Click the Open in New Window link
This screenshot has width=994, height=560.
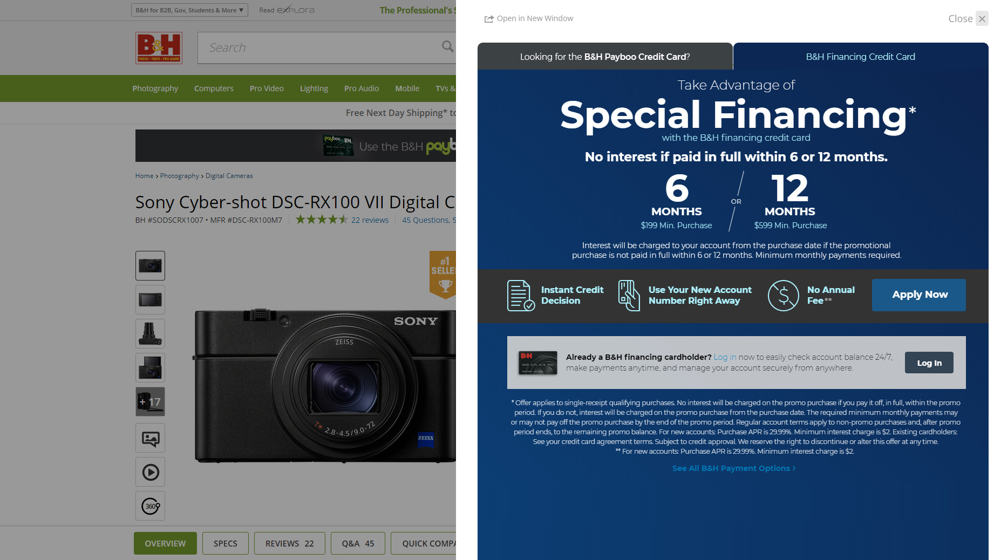(535, 18)
